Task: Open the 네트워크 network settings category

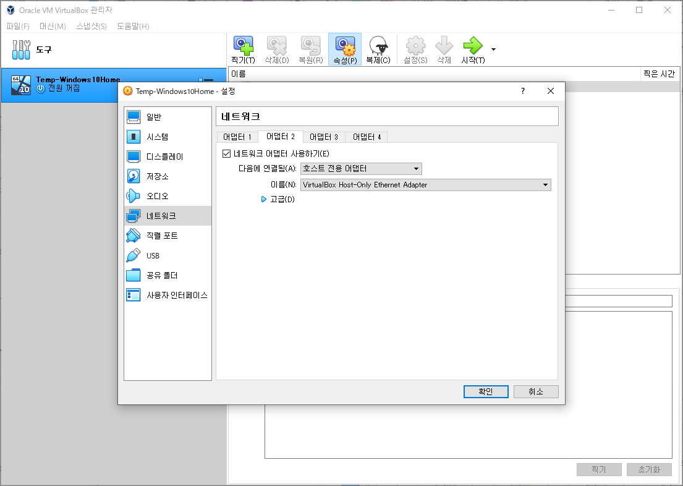Action: click(168, 216)
